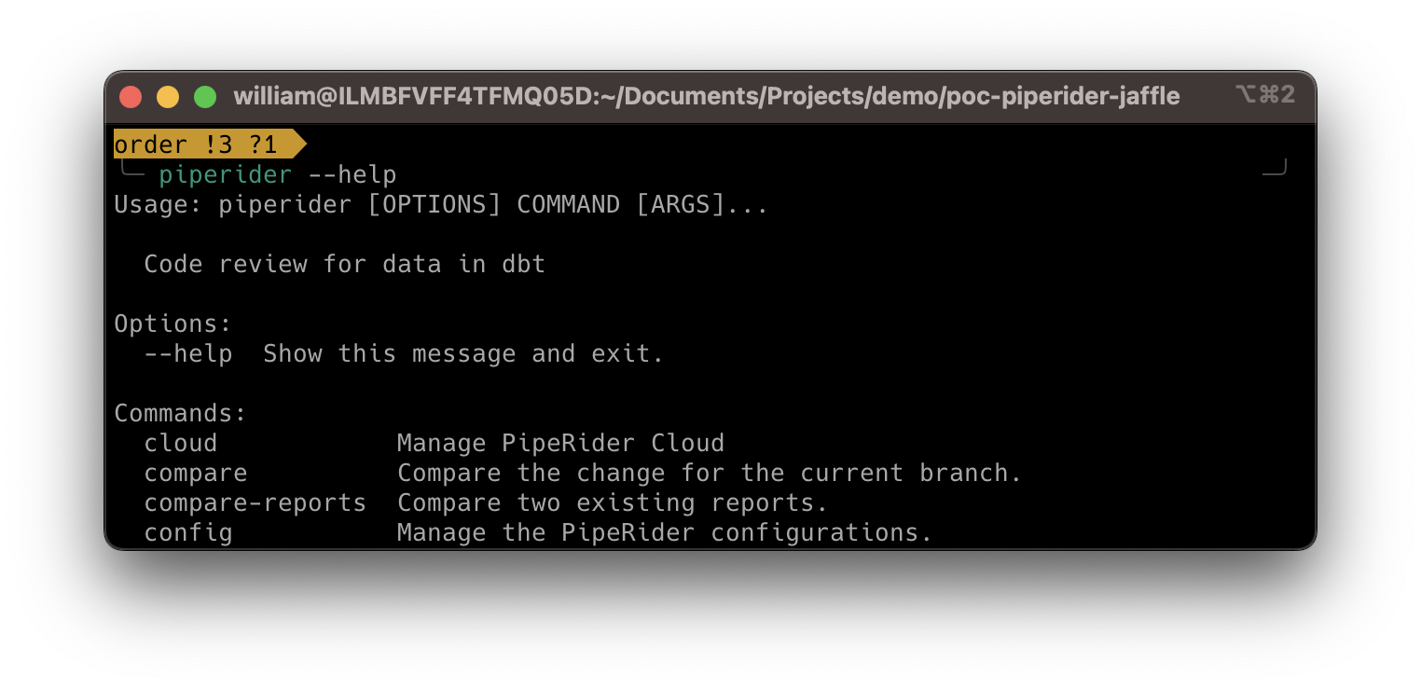Click the window title showing poc-piperider-jaffle path

706,96
